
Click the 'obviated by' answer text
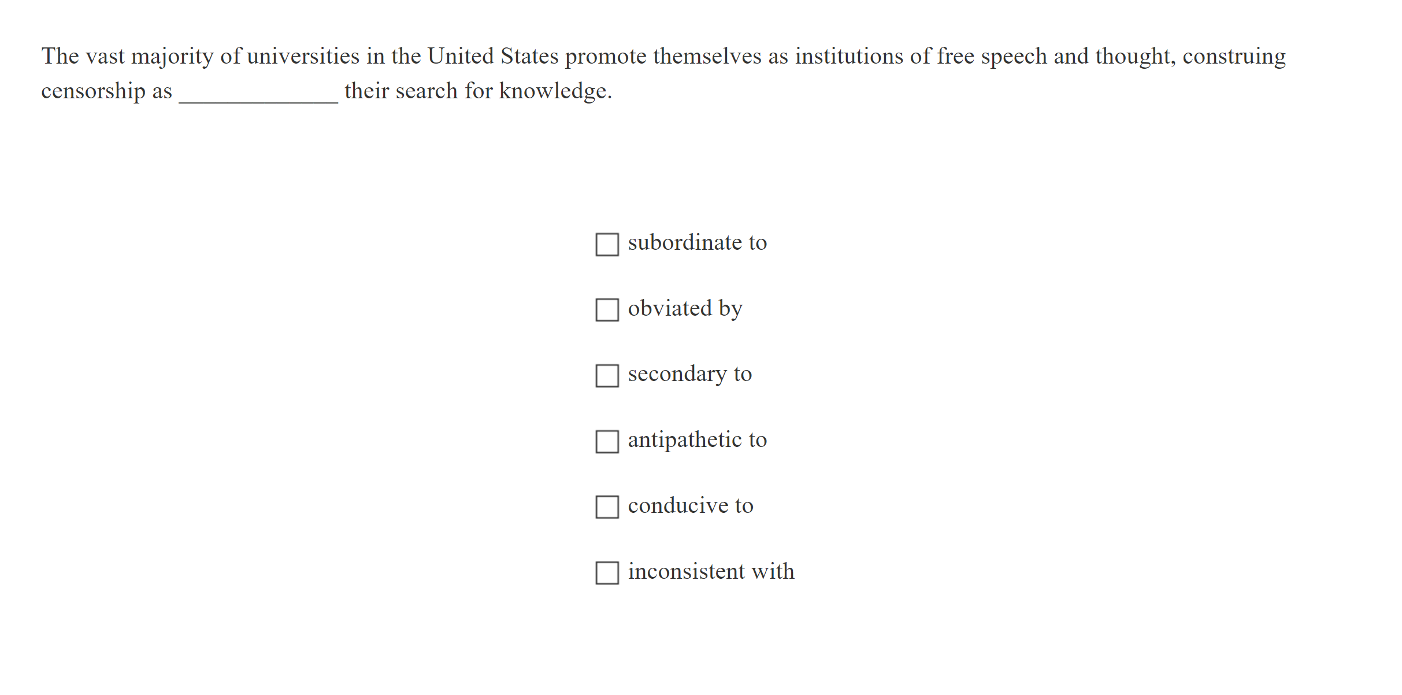685,309
